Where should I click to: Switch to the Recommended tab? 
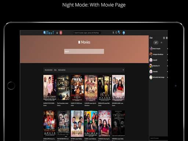coord(48,70)
